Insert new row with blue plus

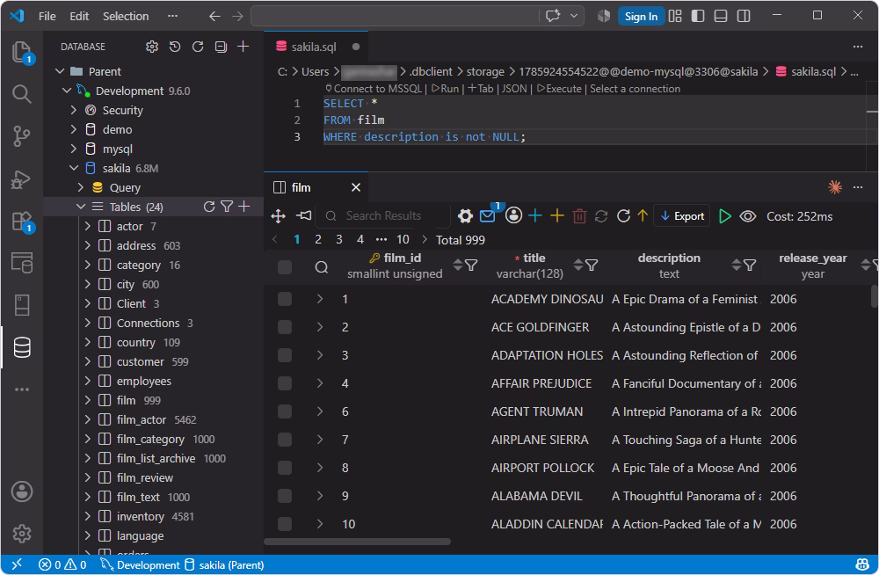(x=534, y=216)
